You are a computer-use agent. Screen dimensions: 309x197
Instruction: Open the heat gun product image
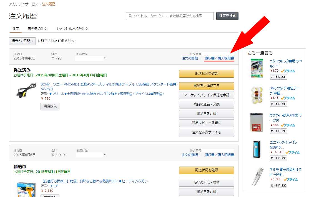click(x=26, y=190)
